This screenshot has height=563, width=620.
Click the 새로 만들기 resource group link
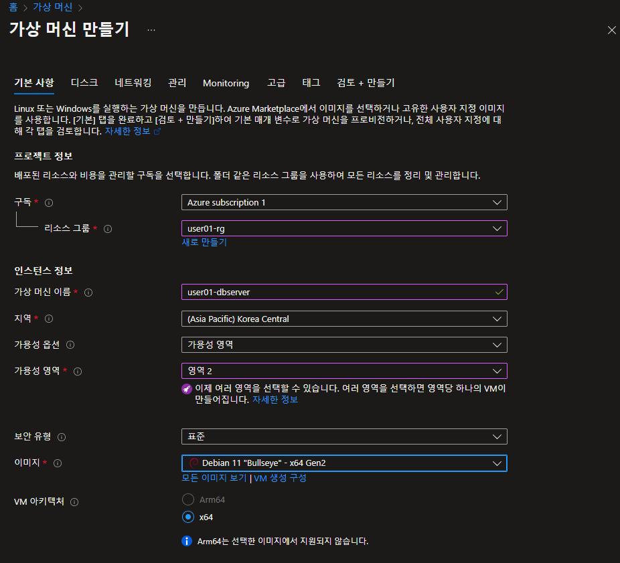(x=204, y=242)
